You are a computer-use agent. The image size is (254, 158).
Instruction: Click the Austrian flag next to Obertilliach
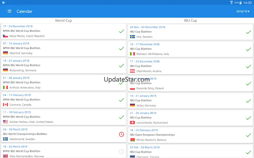pyautogui.click(x=132, y=71)
